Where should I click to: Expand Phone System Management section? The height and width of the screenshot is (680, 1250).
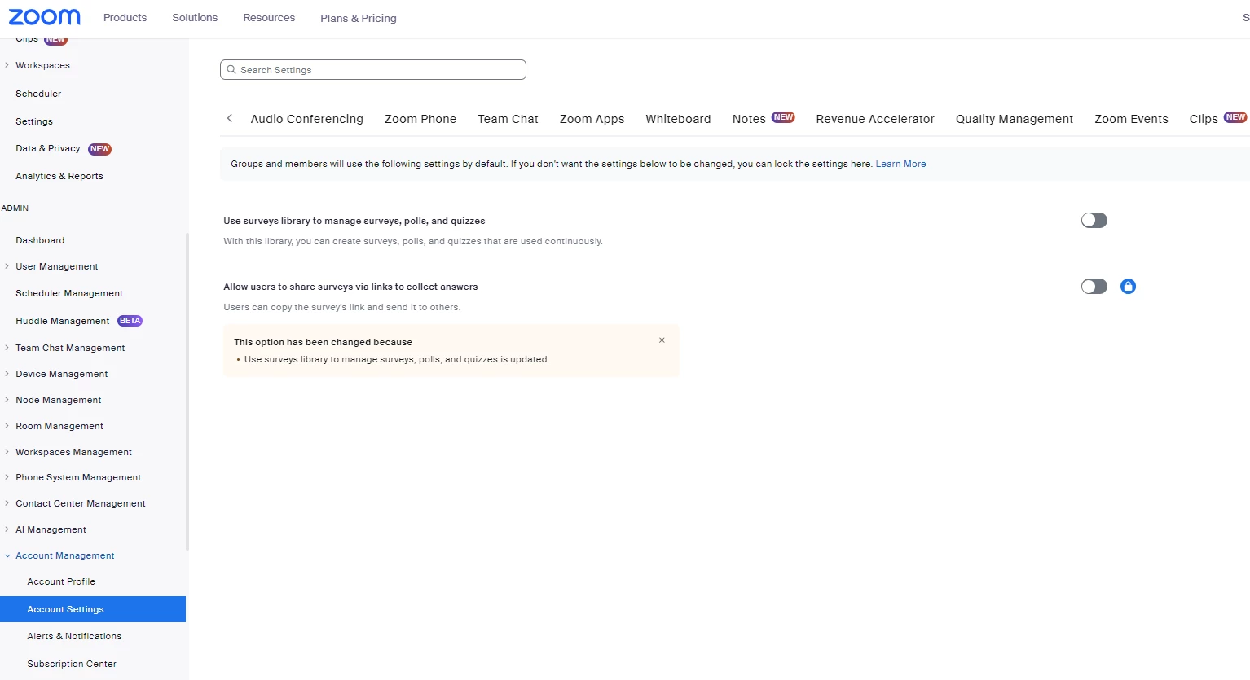7,477
